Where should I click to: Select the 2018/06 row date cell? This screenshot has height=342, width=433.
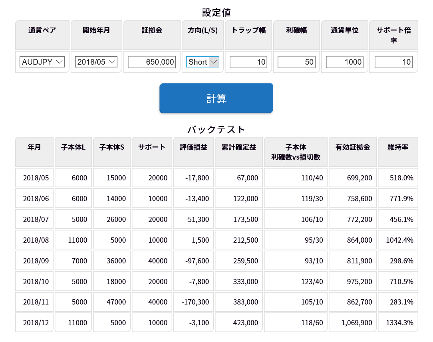point(34,198)
